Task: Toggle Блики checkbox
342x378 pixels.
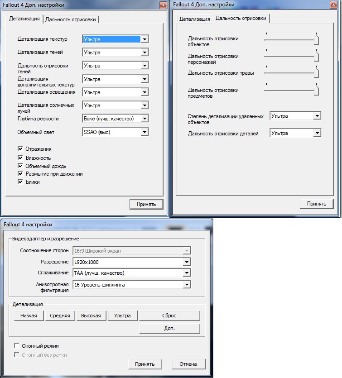Action: pos(20,182)
